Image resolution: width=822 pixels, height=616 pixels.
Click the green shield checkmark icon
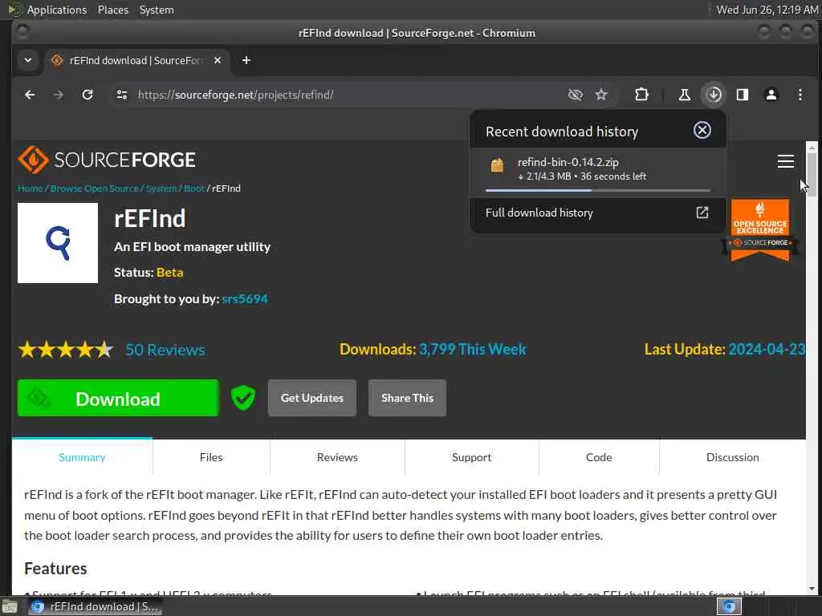(243, 398)
